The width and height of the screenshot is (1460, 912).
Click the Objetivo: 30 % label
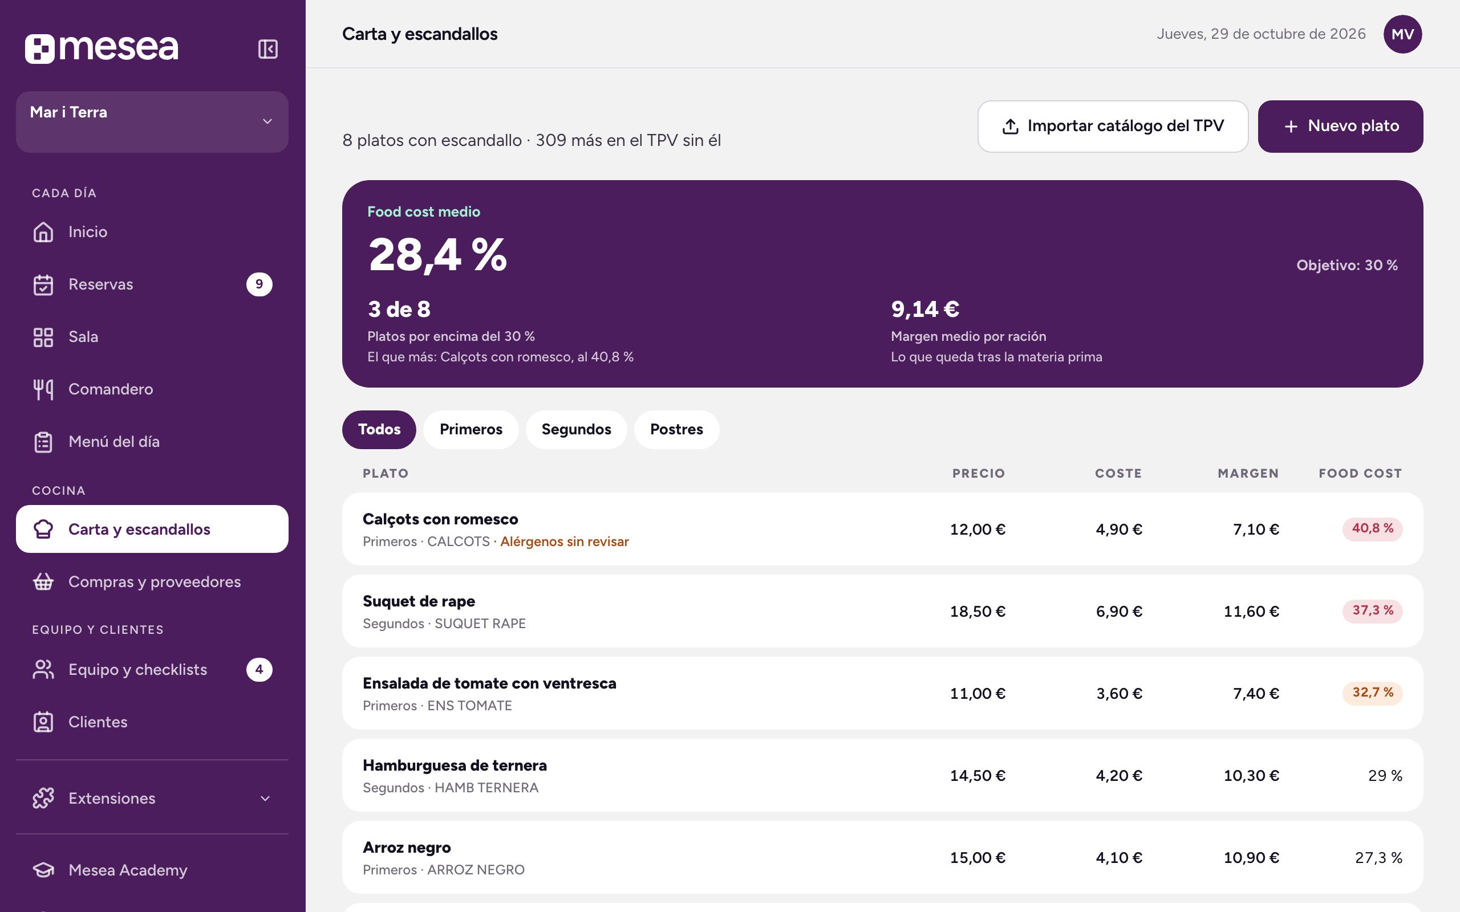pyautogui.click(x=1347, y=266)
